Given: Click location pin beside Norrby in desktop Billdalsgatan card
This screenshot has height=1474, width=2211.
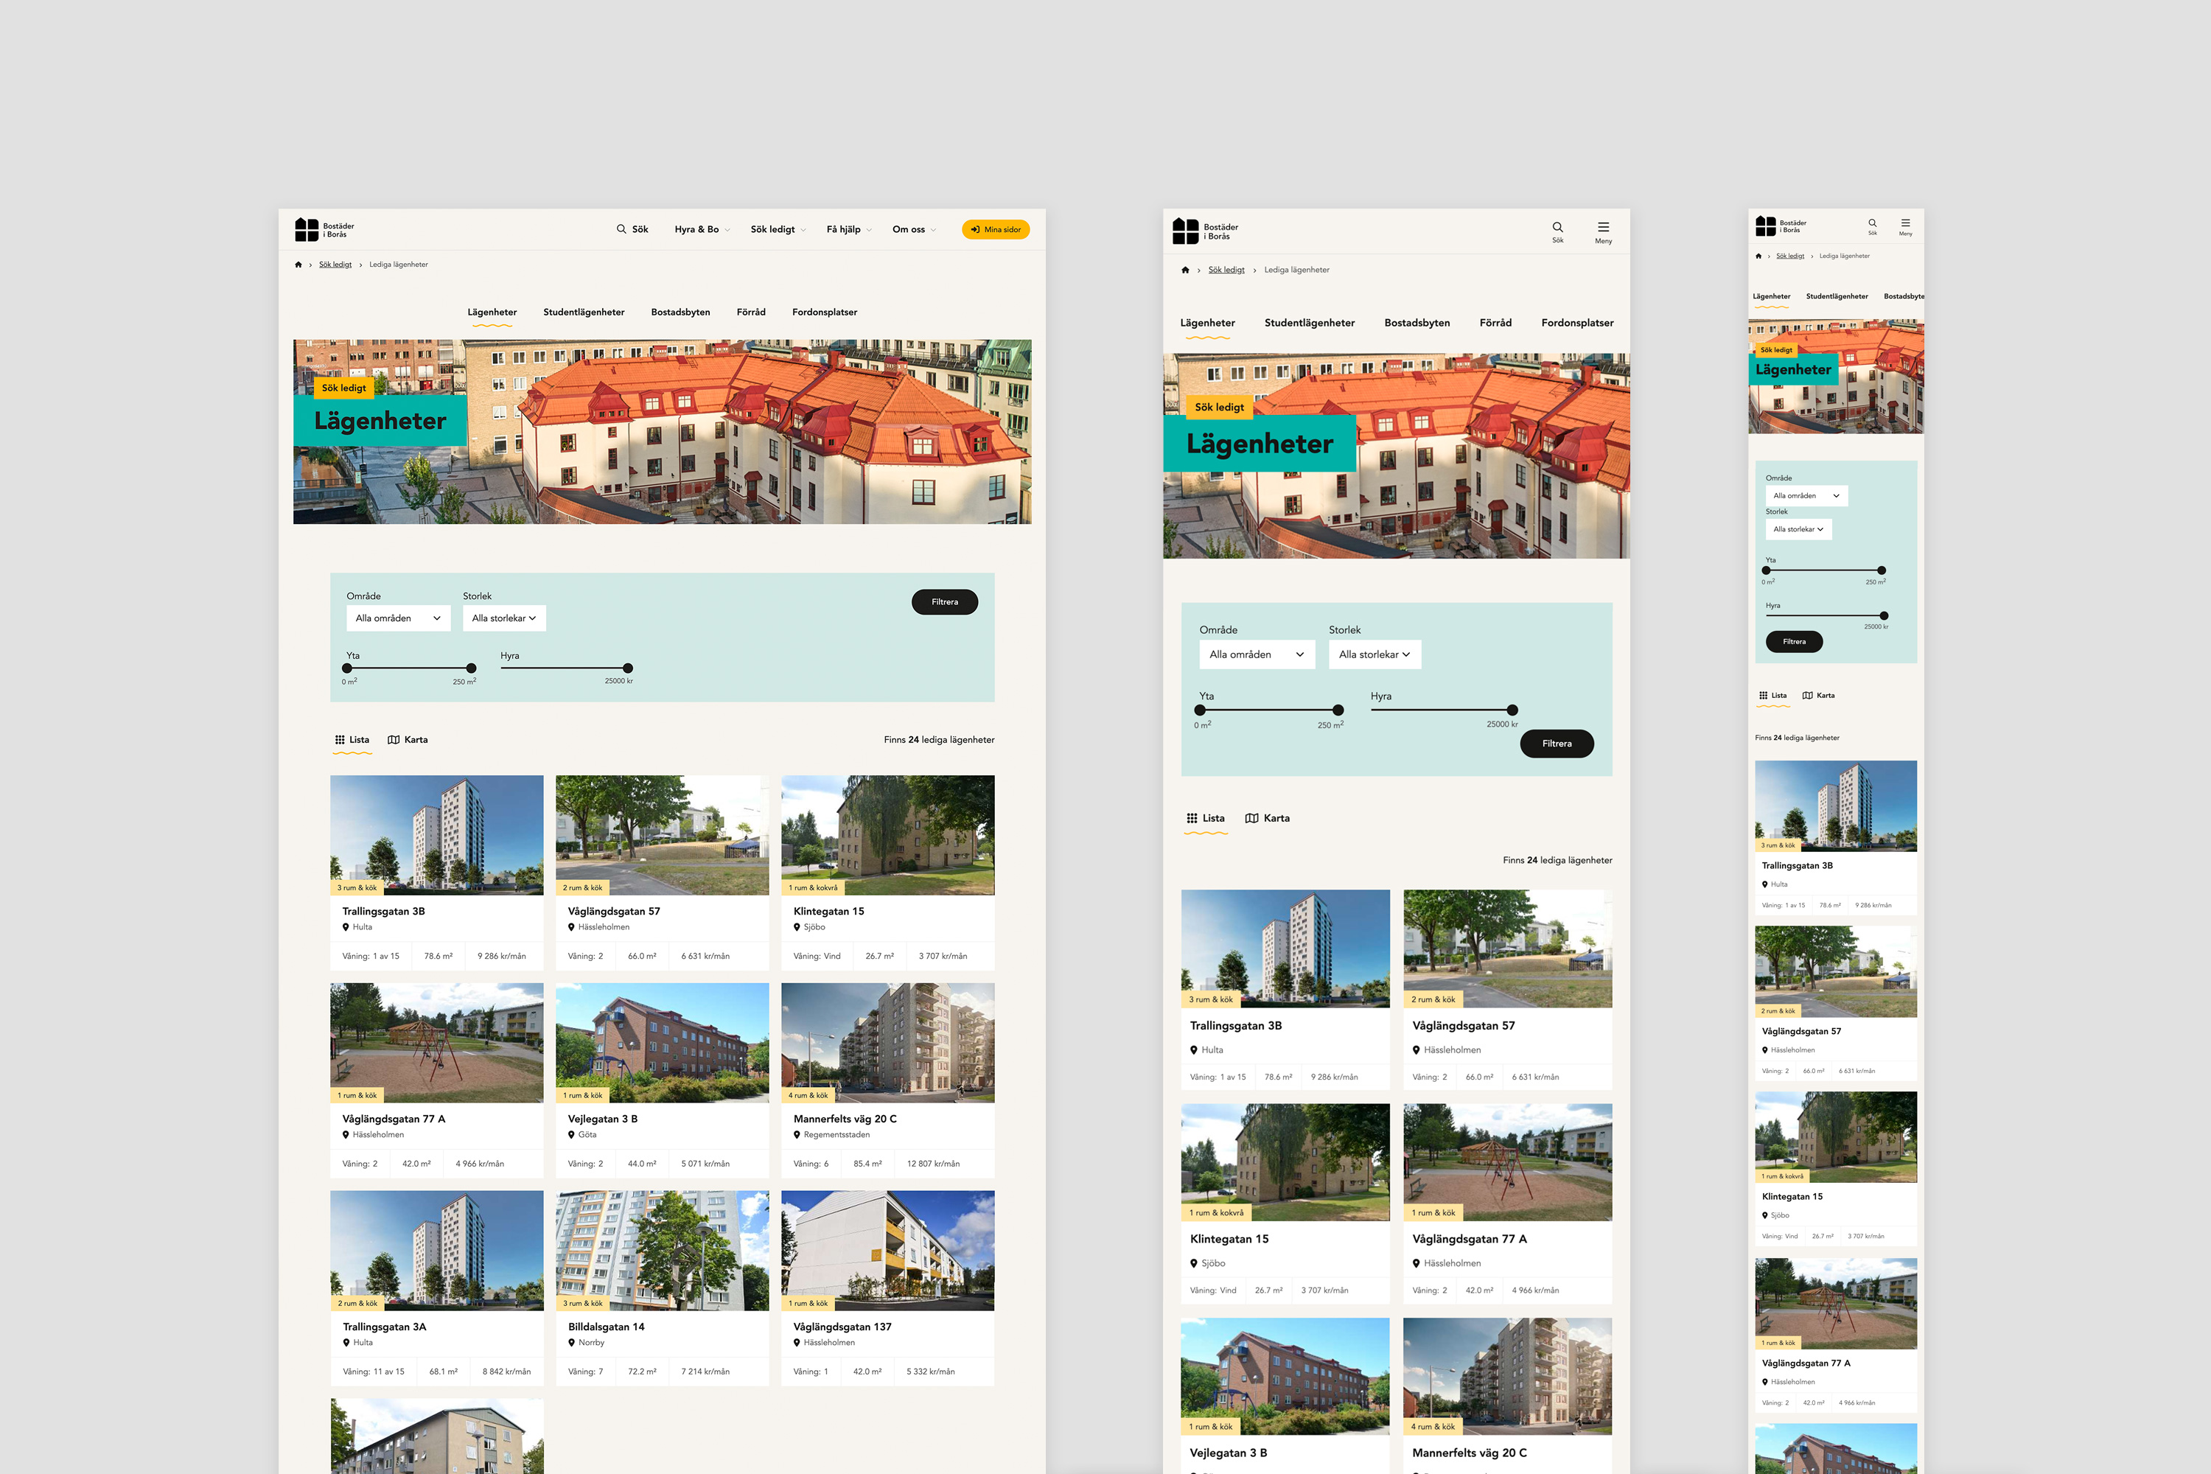Looking at the screenshot, I should [572, 1342].
